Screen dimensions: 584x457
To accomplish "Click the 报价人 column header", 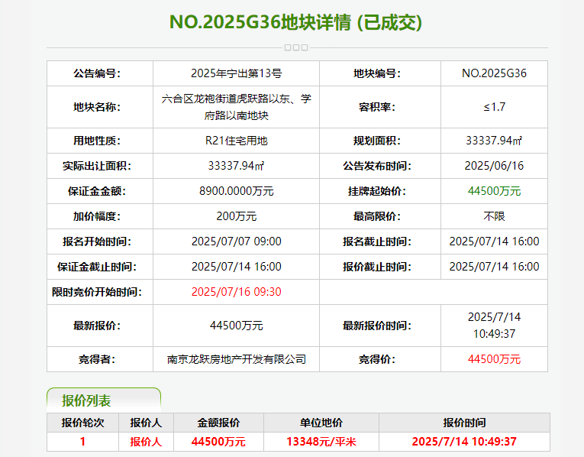I will 146,423.
